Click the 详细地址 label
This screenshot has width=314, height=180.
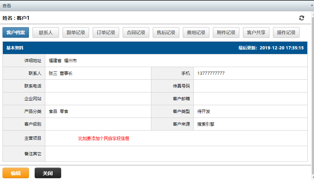click(x=33, y=61)
